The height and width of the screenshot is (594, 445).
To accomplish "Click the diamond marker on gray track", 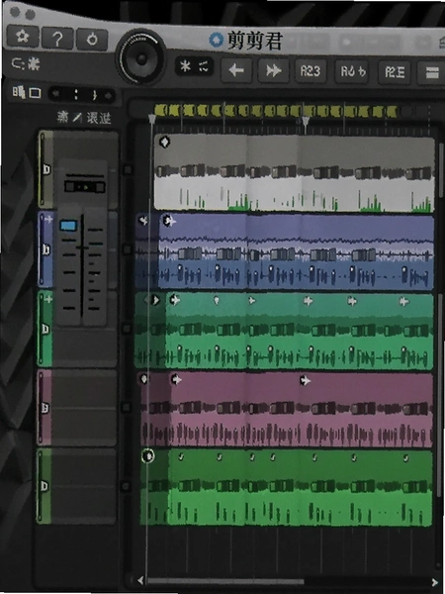I will click(x=164, y=142).
